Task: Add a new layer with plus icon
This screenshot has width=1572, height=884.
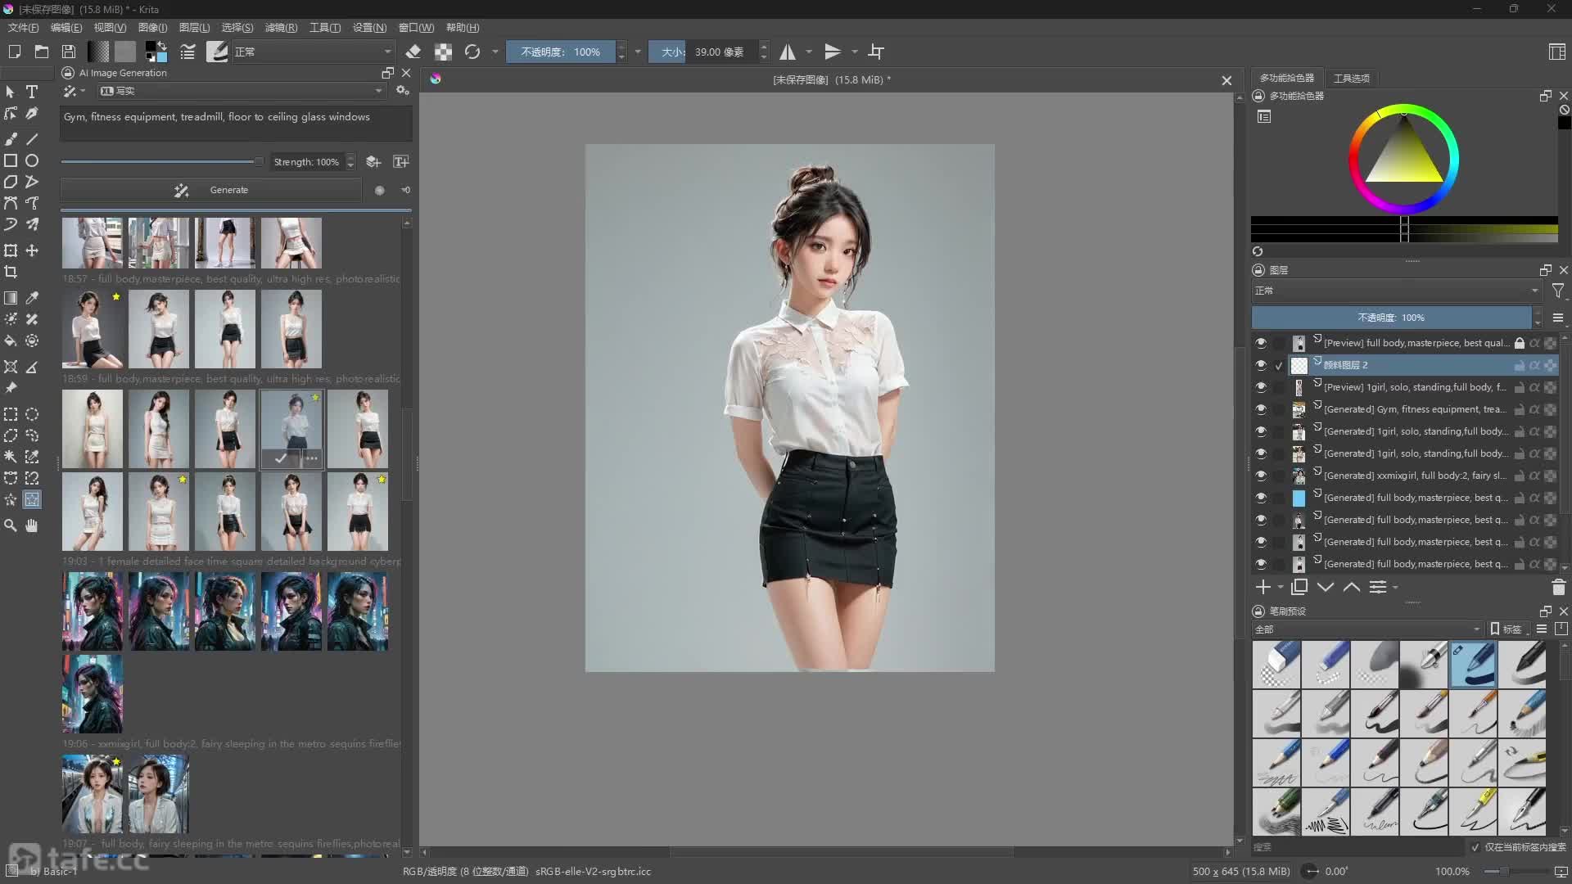Action: pyautogui.click(x=1263, y=587)
